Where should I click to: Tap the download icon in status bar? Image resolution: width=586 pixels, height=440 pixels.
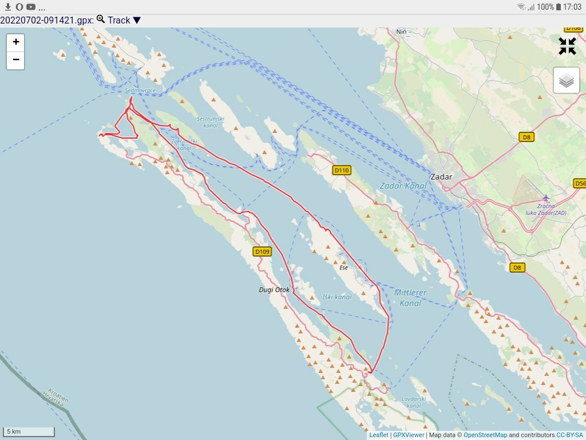[x=8, y=7]
